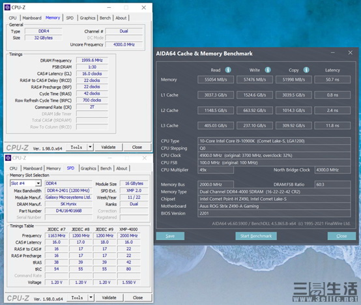Click CPU-Z app icon in bottom window title
Image resolution: width=361 pixels, height=305 pixels.
click(x=8, y=158)
